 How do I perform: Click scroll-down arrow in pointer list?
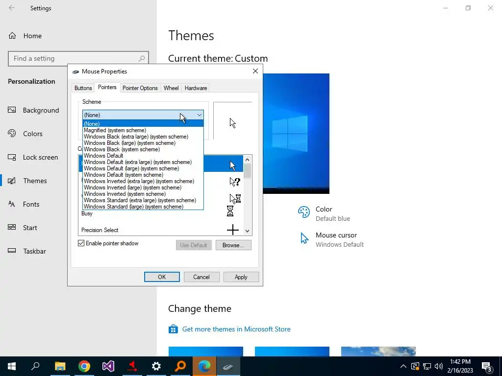(247, 231)
